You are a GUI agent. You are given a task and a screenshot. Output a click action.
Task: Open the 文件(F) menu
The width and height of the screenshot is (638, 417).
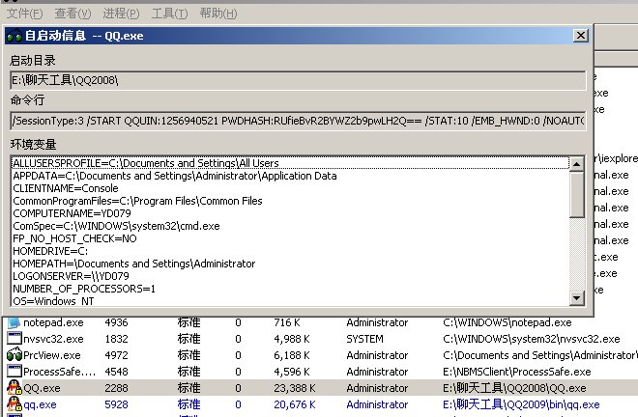(24, 14)
